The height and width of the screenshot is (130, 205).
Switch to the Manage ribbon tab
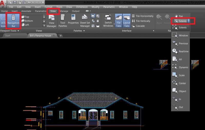pyautogui.click(x=64, y=11)
